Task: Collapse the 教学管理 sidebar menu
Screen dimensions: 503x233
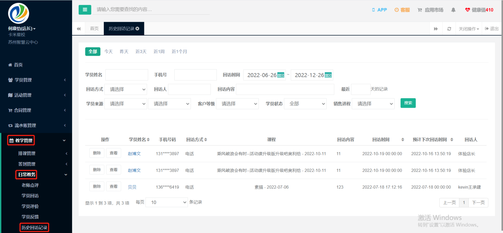Action: click(x=36, y=141)
